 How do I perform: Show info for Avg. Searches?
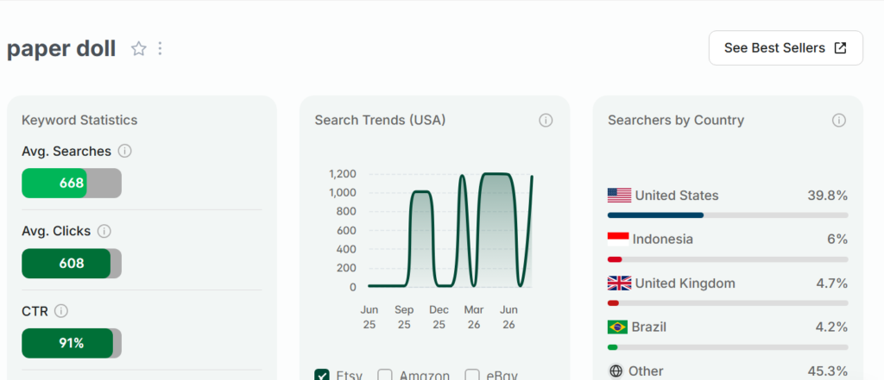coord(124,151)
